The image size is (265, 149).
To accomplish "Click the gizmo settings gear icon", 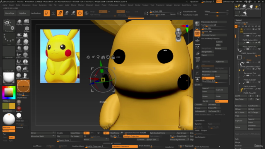I will coord(88,57).
